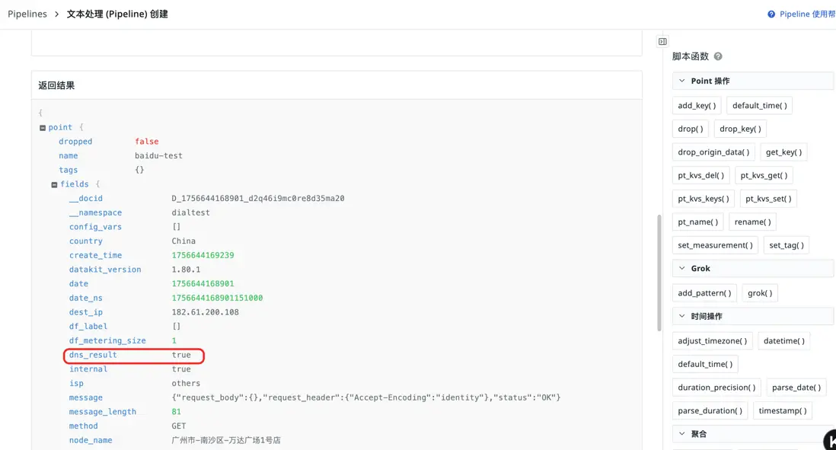The width and height of the screenshot is (836, 450).
Task: Insert the get_key() function
Action: 783,152
